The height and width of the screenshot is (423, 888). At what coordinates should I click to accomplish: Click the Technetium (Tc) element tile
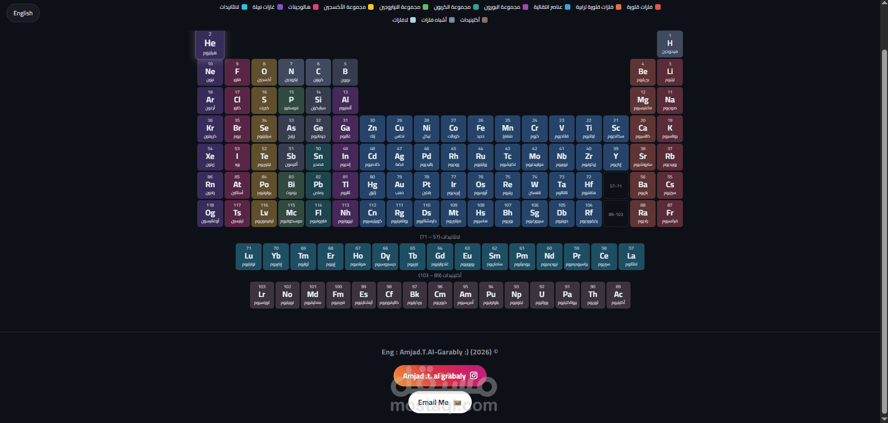point(507,157)
